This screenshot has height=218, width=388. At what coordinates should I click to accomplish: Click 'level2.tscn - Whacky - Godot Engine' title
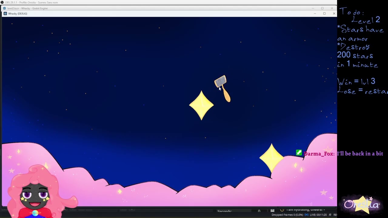27,8
